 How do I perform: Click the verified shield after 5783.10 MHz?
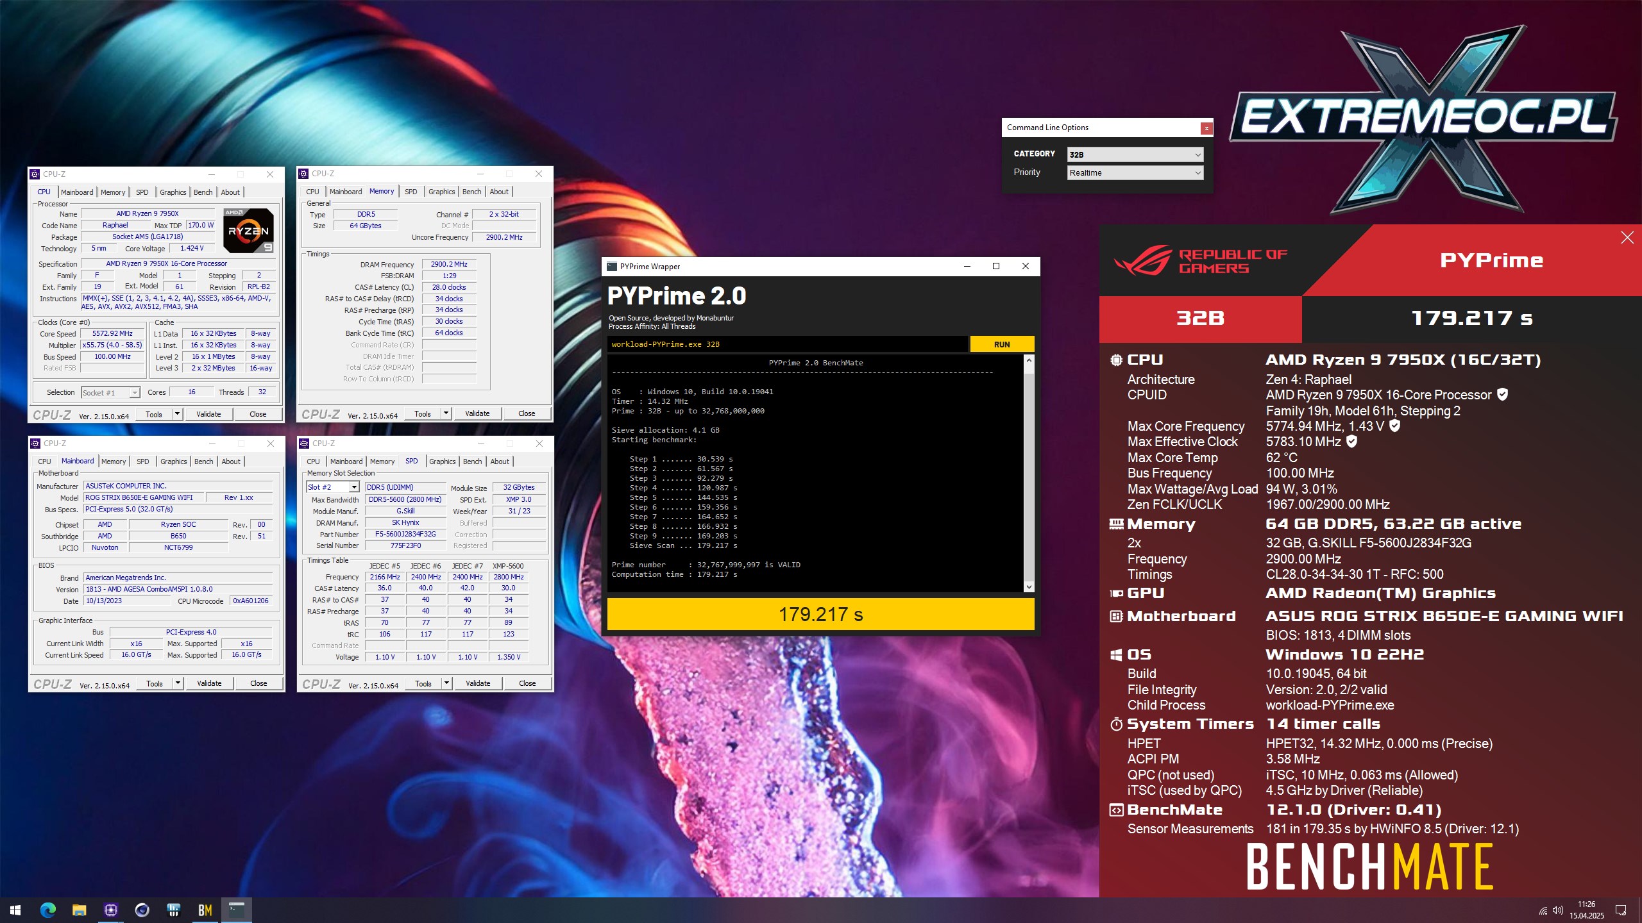click(1351, 442)
